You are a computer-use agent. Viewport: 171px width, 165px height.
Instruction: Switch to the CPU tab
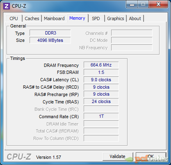(x=14, y=18)
